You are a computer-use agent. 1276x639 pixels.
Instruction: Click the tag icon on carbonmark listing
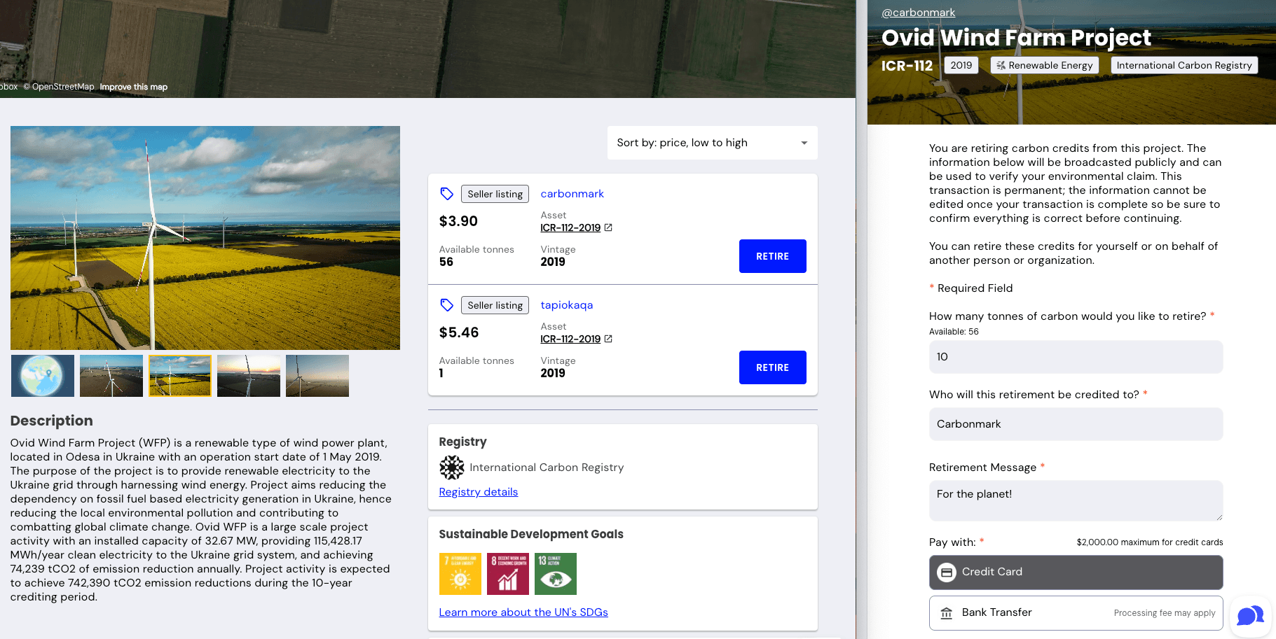point(446,194)
